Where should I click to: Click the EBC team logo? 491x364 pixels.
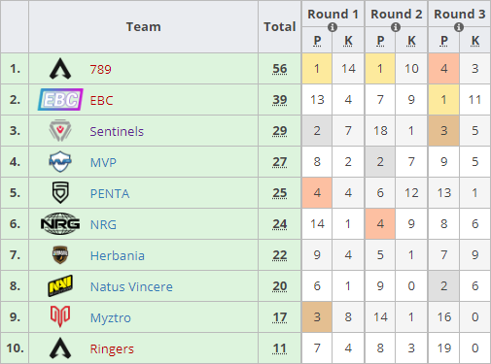point(60,100)
